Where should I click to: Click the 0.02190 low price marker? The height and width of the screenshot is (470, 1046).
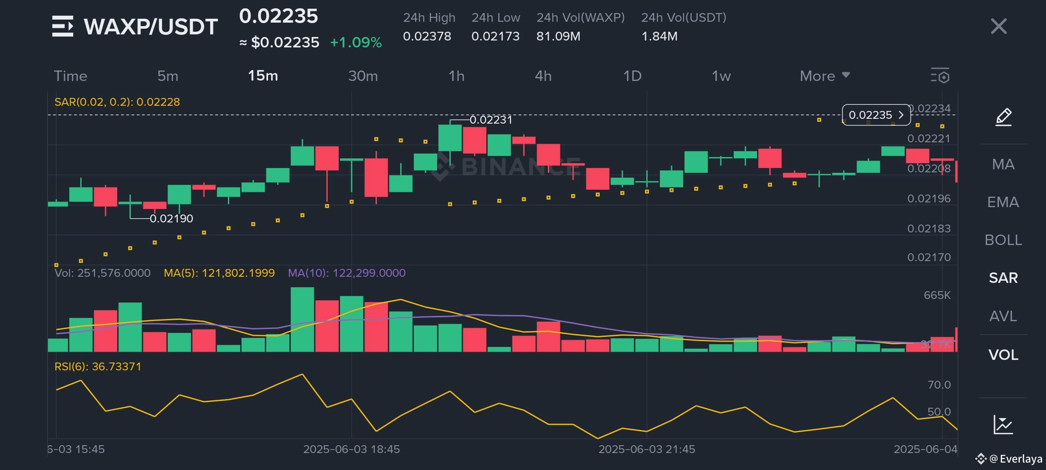tap(171, 218)
